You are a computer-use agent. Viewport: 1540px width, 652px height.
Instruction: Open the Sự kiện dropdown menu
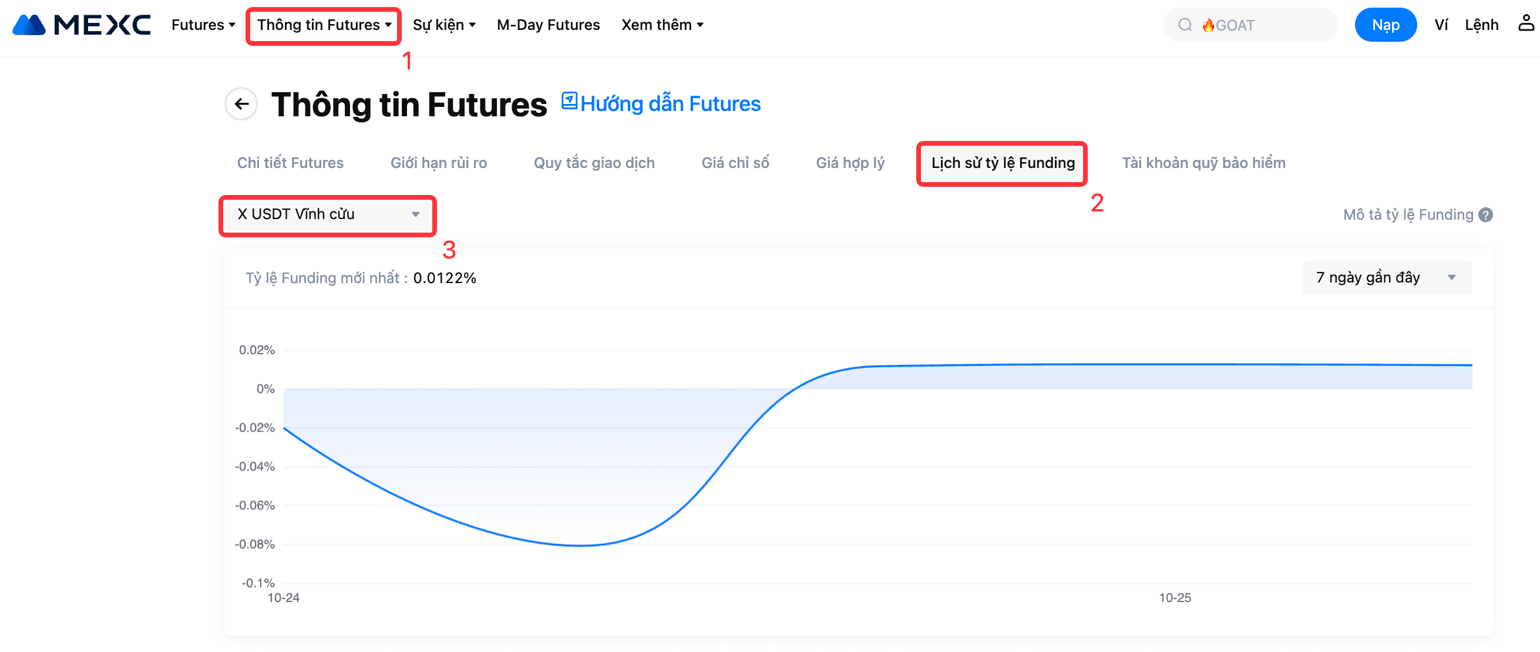pyautogui.click(x=443, y=25)
